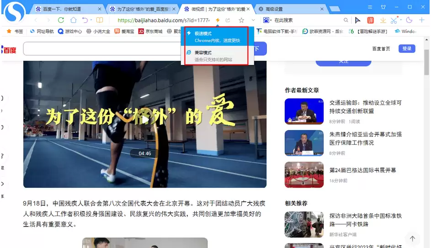This screenshot has height=248, width=431.
Task: Click the magnifier search icon
Action: point(346,20)
